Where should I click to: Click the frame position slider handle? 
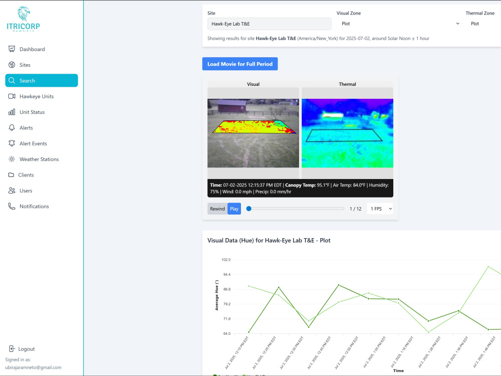tap(249, 209)
